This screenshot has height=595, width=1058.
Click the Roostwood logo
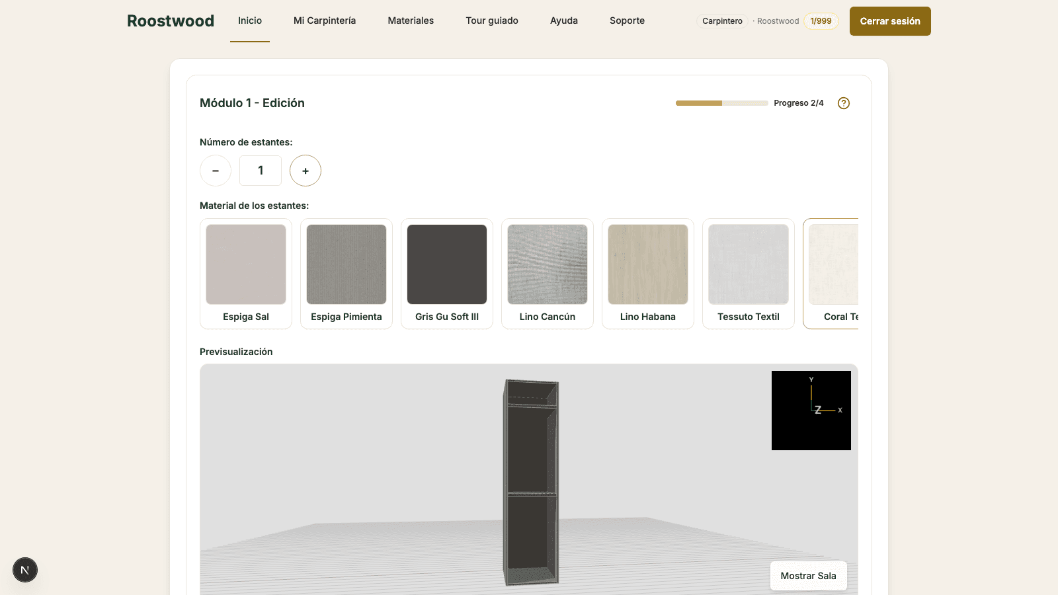171,21
